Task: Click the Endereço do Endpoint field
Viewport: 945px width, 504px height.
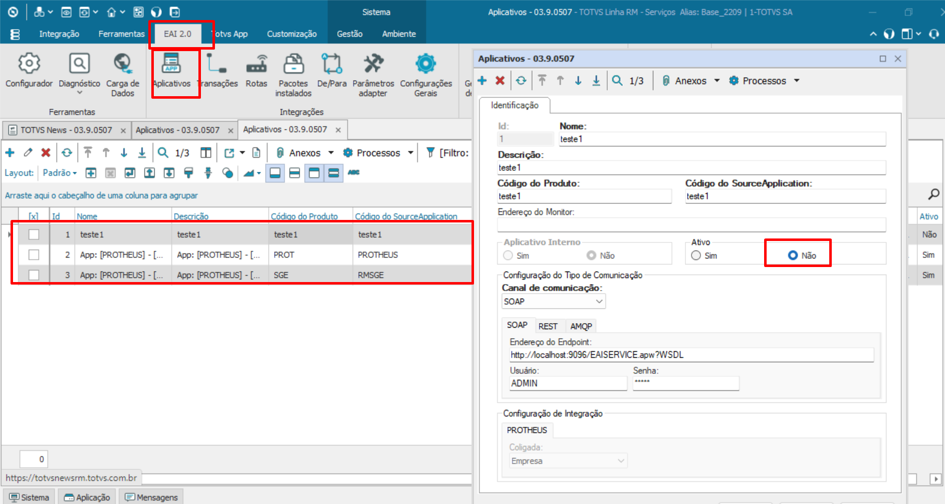Action: [x=691, y=355]
